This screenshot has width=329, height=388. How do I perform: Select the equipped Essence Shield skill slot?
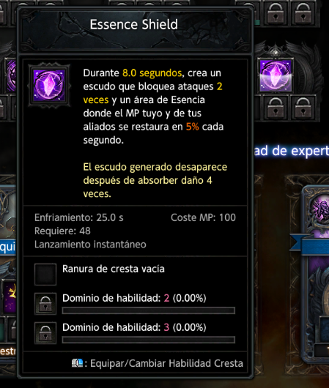click(x=276, y=75)
